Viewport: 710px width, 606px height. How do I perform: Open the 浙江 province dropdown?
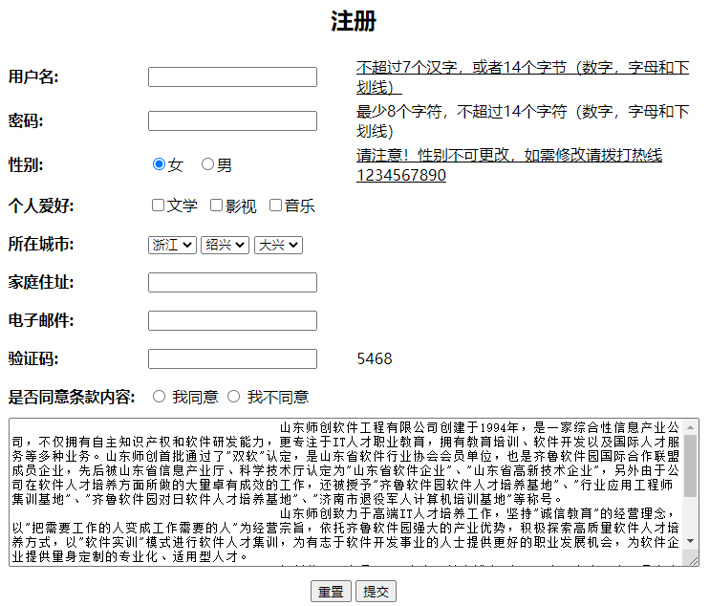point(172,245)
